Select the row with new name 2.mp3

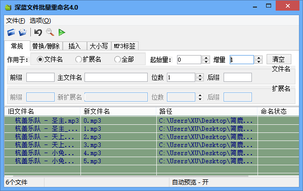[152, 137]
